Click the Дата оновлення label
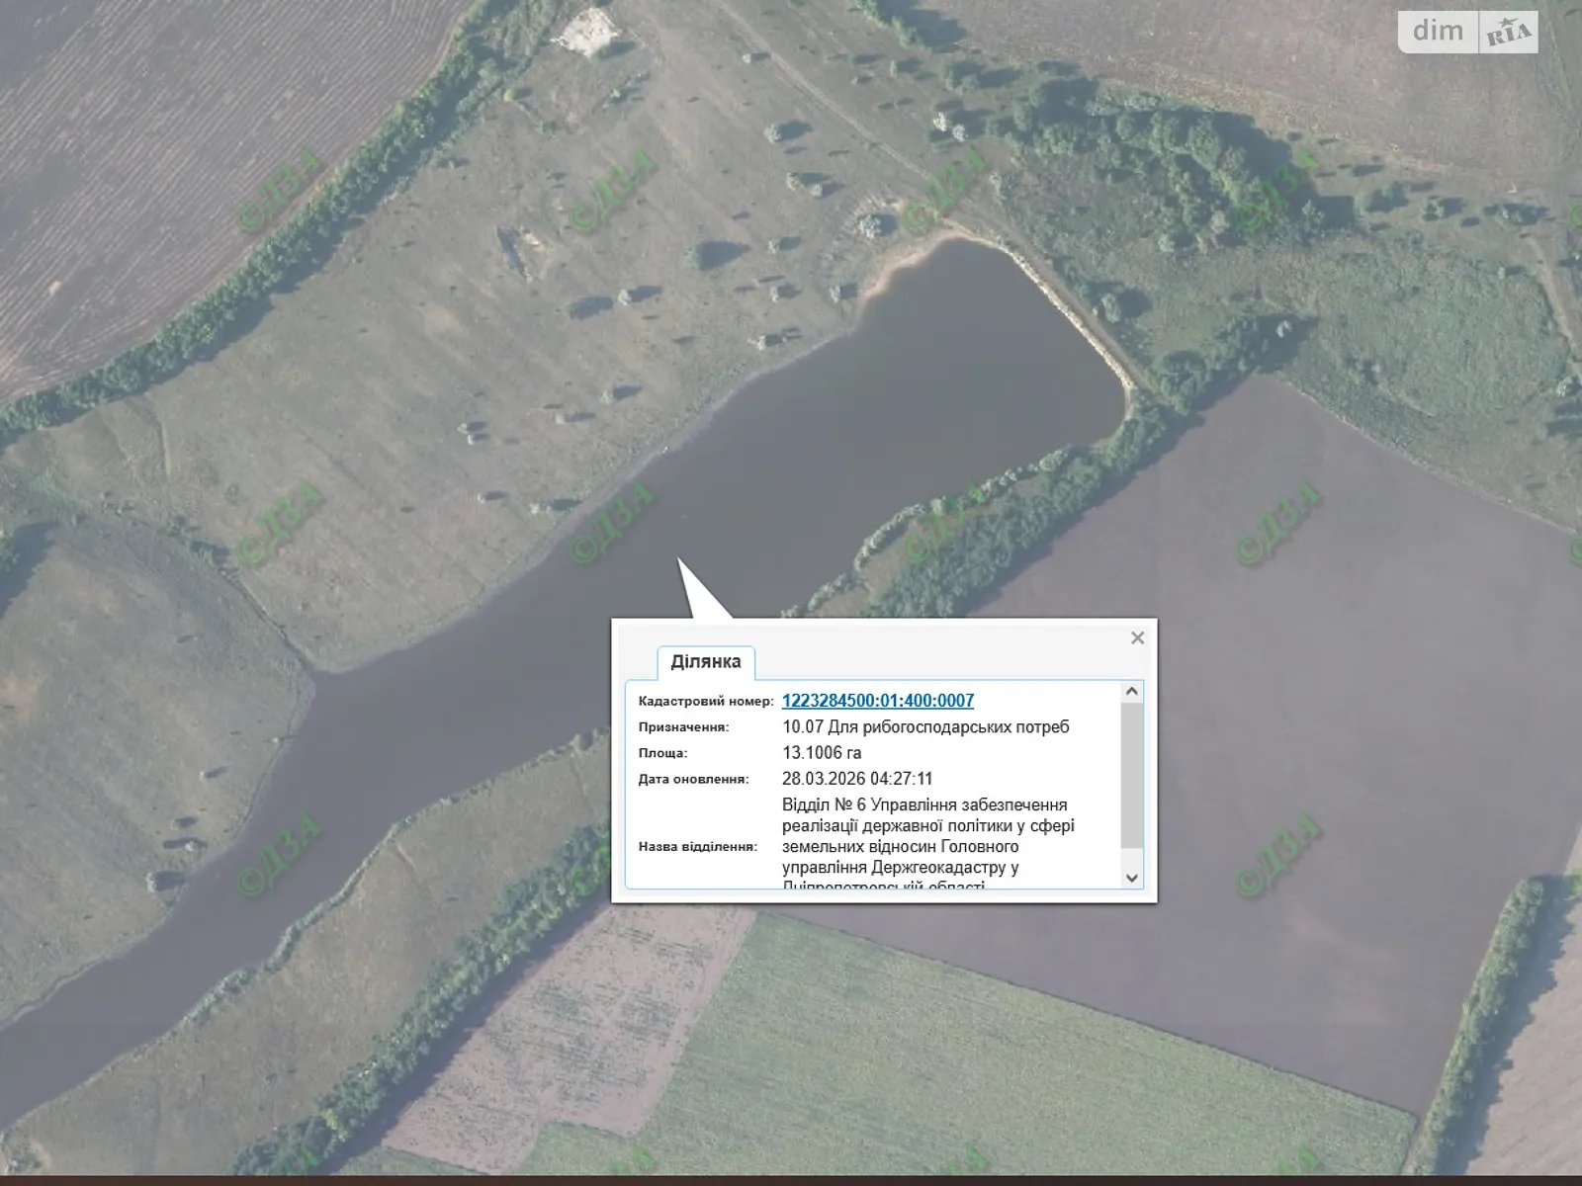This screenshot has width=1582, height=1186. tap(693, 779)
